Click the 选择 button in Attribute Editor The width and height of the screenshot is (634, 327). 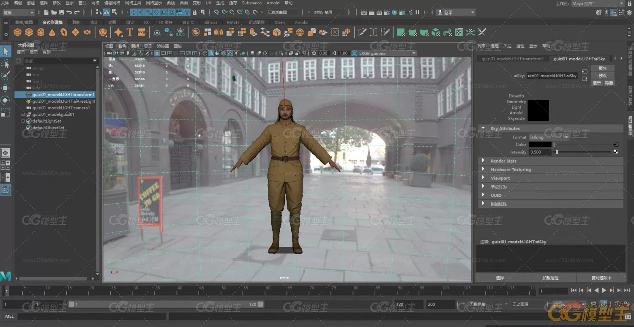500,278
